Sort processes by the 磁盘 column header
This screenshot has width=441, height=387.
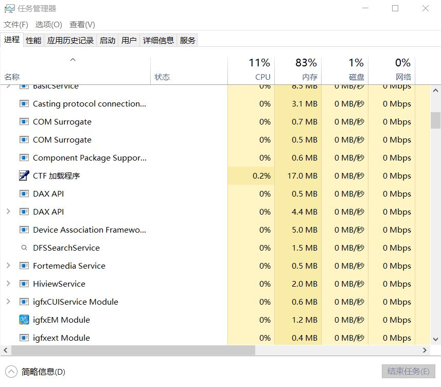(x=345, y=71)
